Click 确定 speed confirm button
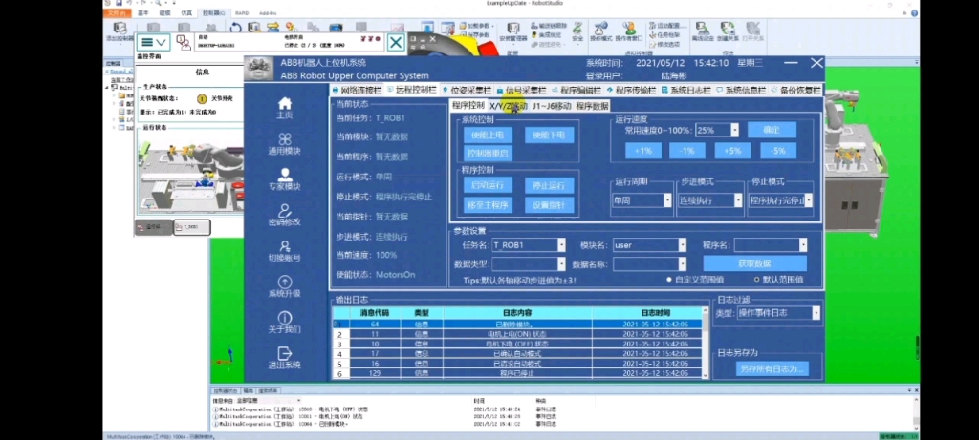Screen dimensions: 979x440 click(772, 130)
